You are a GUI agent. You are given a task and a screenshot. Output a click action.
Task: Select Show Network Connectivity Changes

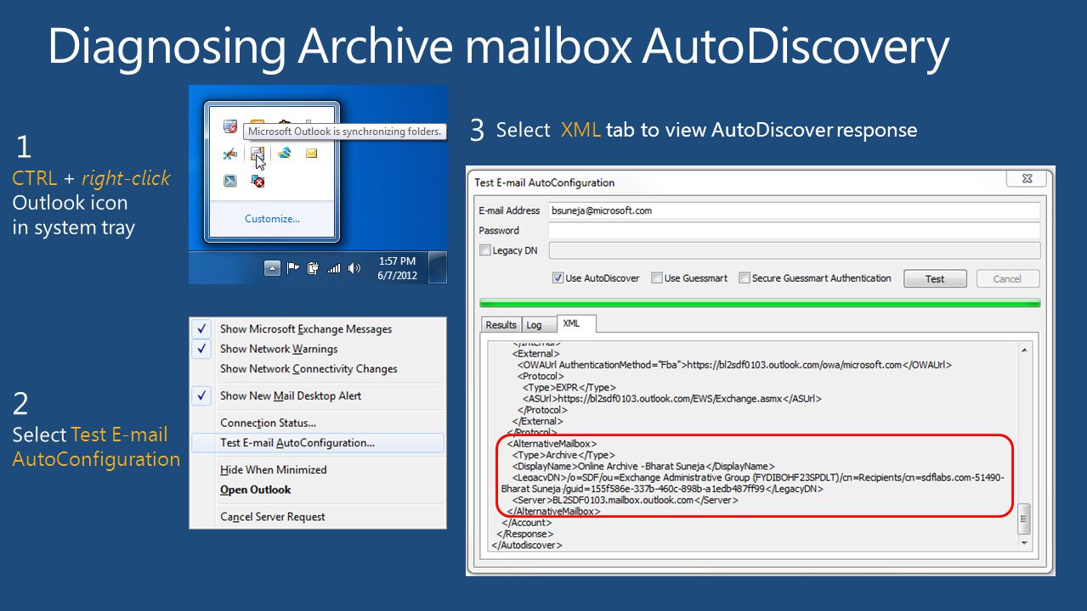(x=317, y=369)
